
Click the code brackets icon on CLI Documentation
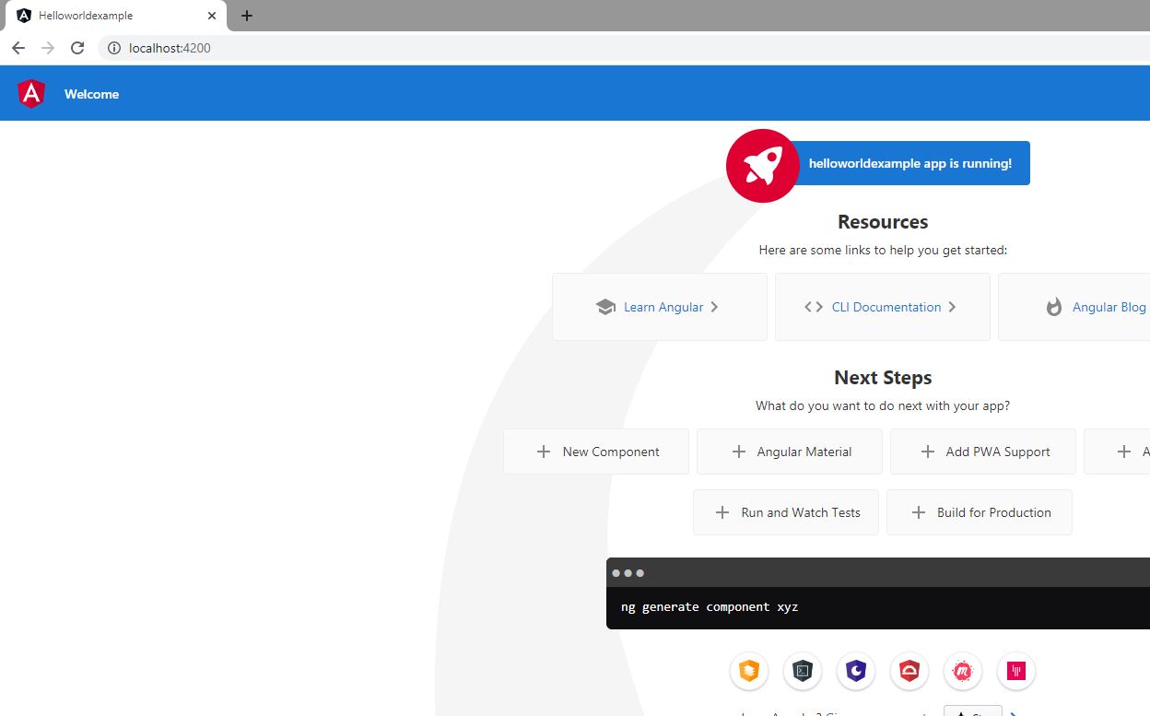point(814,307)
